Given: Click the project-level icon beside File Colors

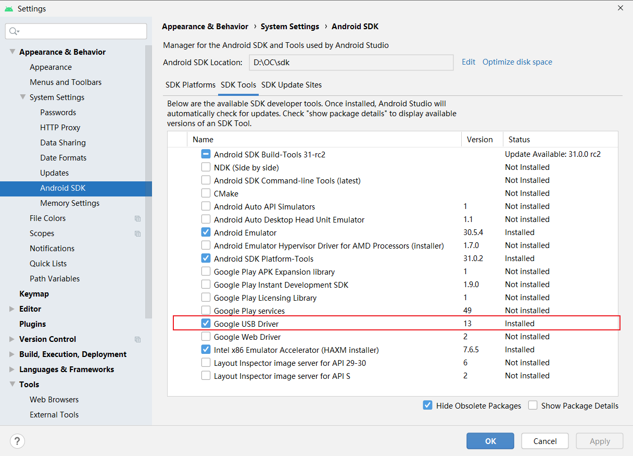Looking at the screenshot, I should tap(137, 218).
